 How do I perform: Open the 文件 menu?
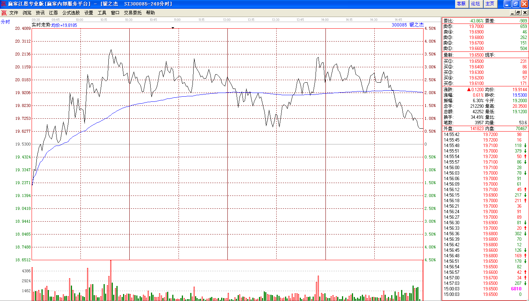(14, 12)
